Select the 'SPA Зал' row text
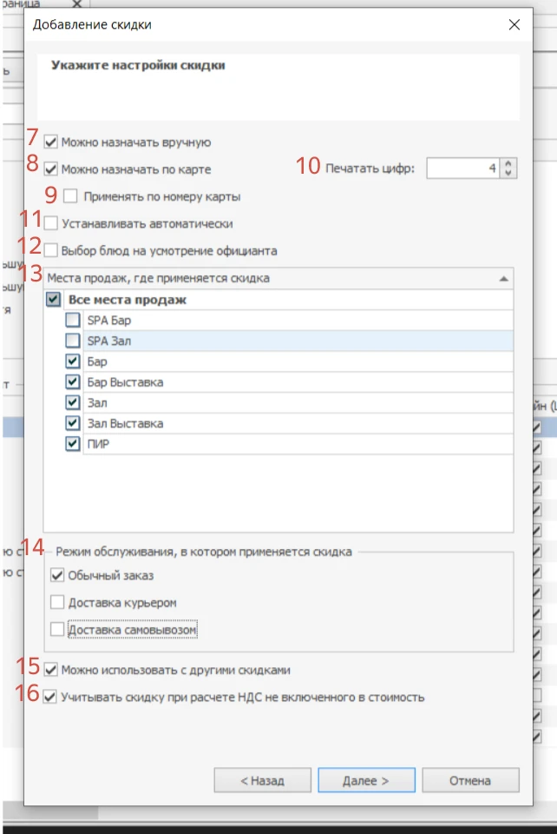 pos(108,341)
